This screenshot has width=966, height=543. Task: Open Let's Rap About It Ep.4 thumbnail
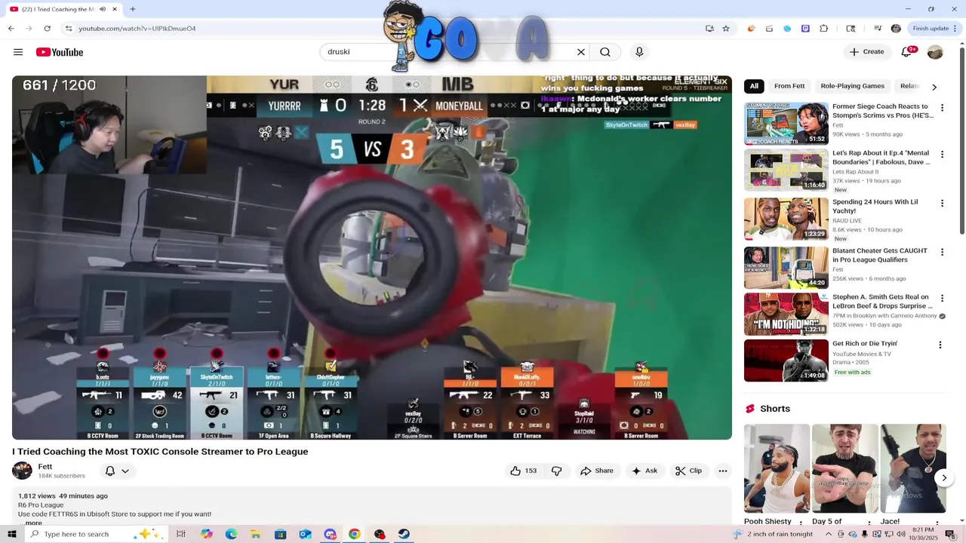[x=786, y=170]
